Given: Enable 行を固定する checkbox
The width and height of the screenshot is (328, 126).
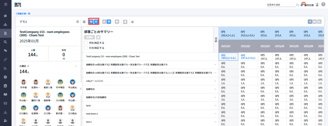Looking at the screenshot, I should (86, 48).
